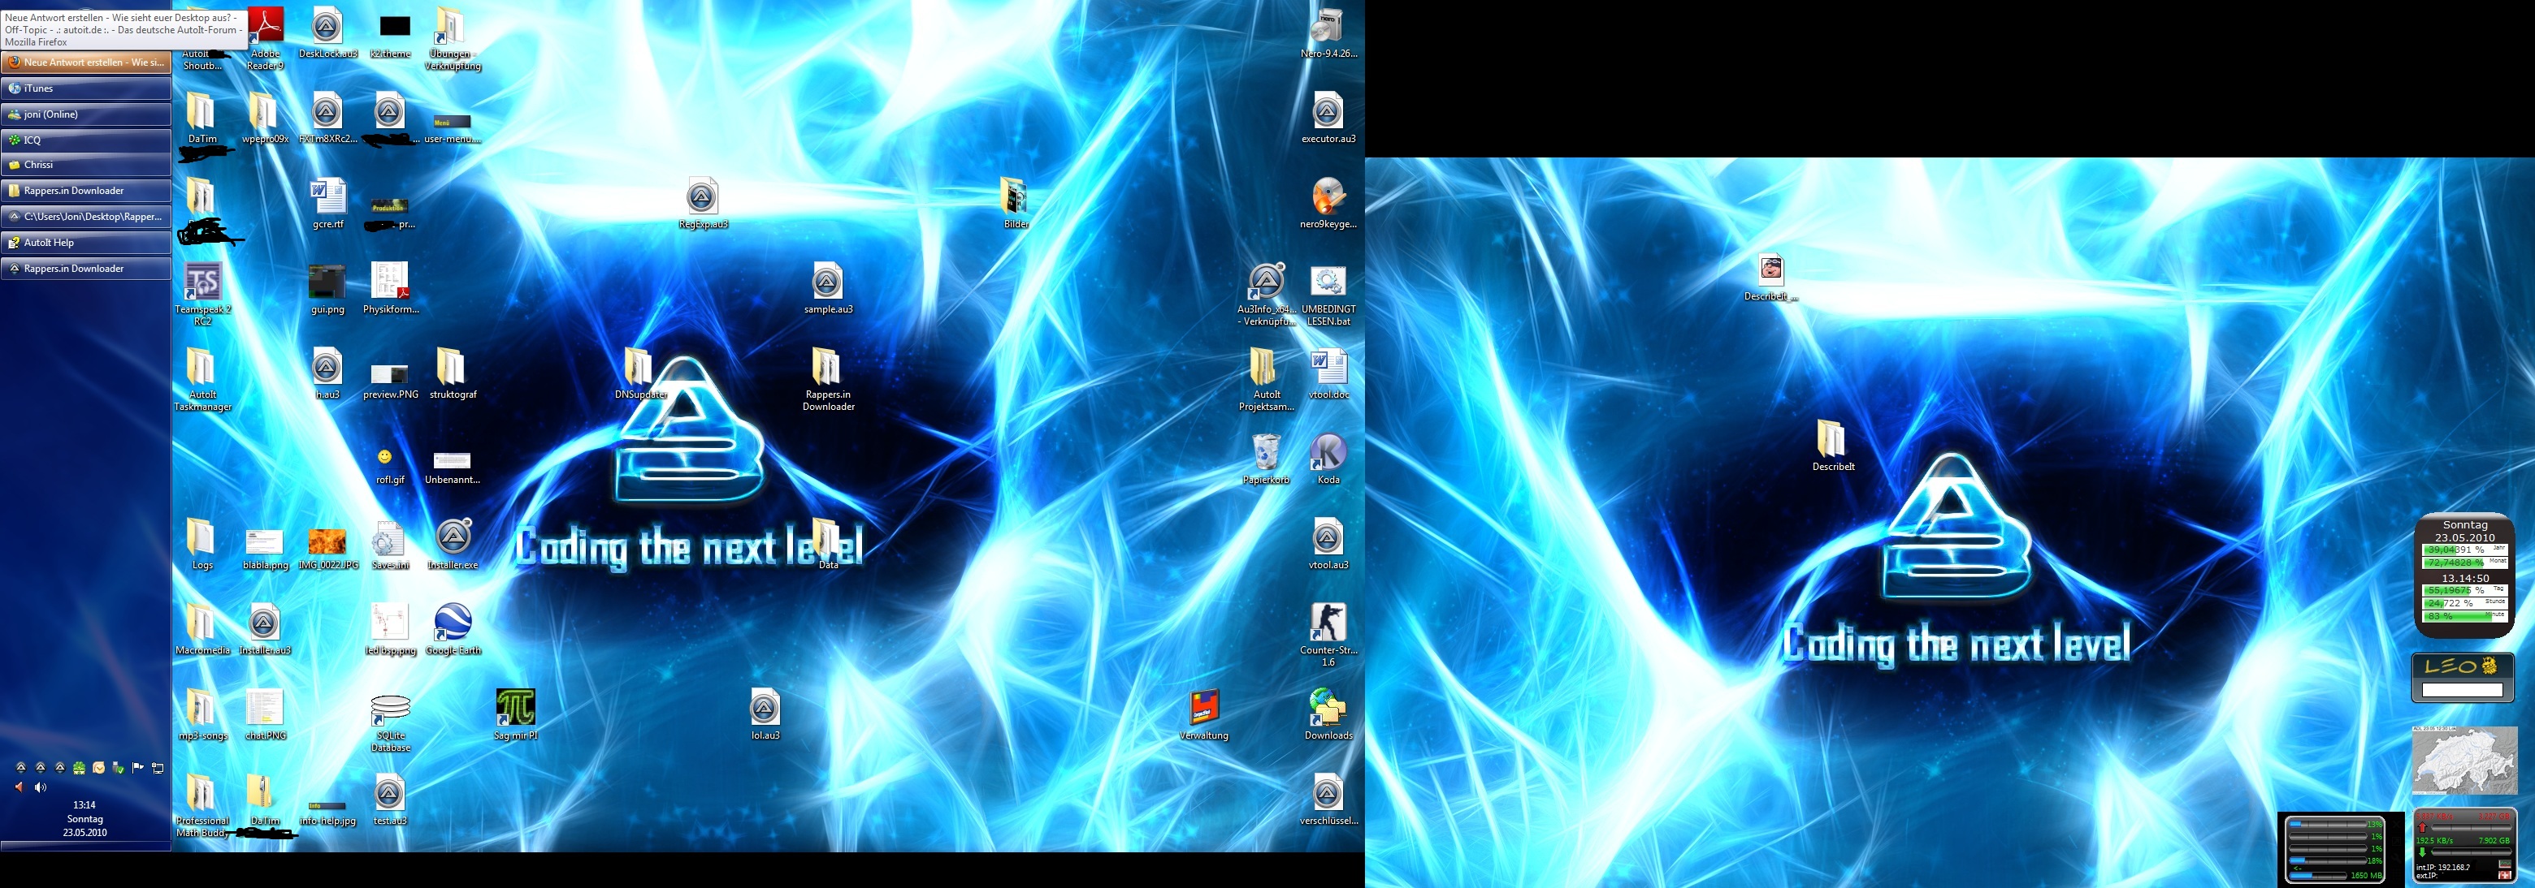Click the LEO dictionary search field
This screenshot has height=888, width=2535.
pos(2461,690)
